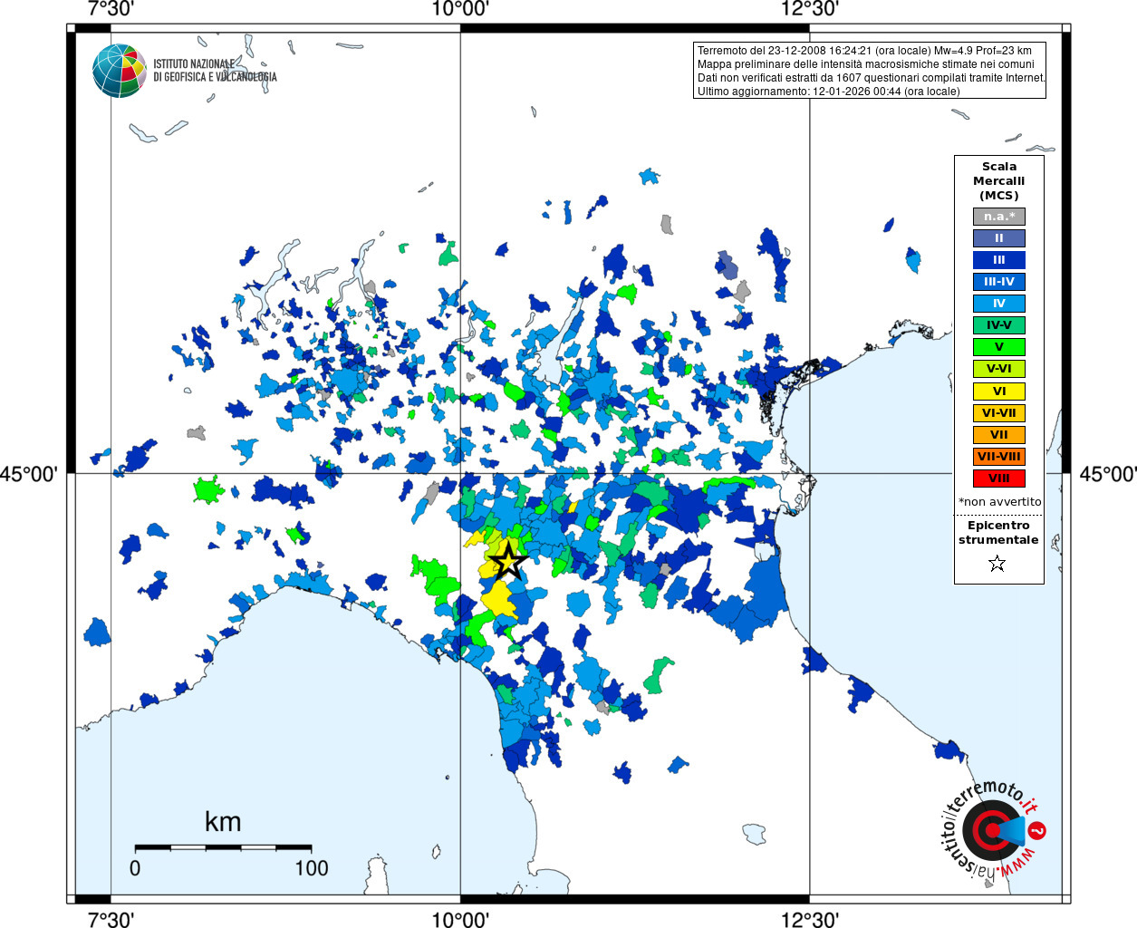The height and width of the screenshot is (928, 1137).
Task: Click the INGV globe logo
Action: tap(119, 71)
